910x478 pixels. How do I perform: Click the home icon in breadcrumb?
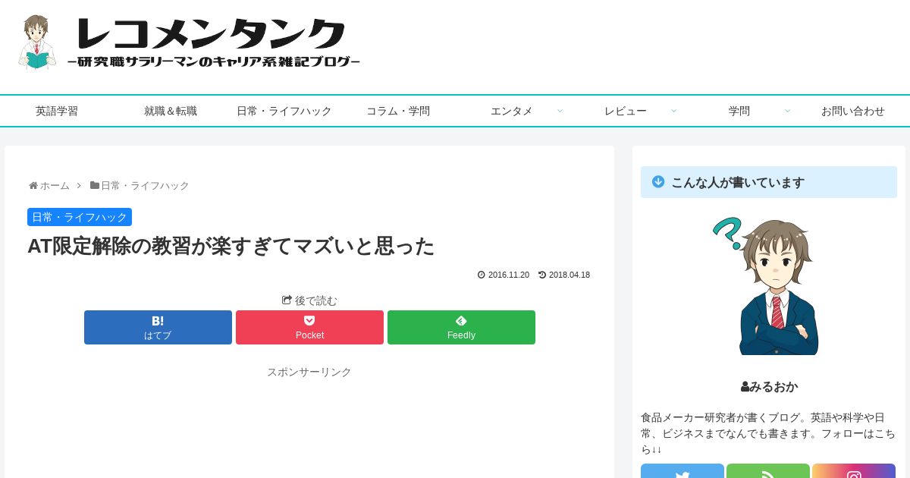[33, 185]
